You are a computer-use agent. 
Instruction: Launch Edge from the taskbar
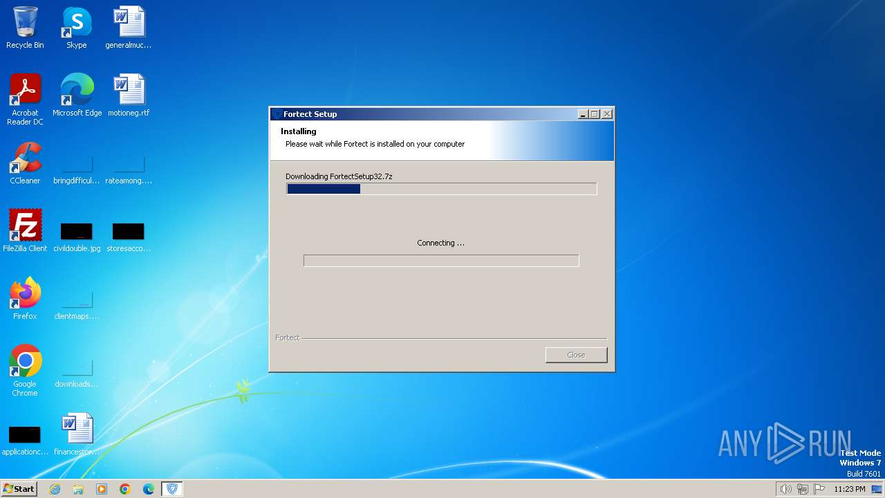coord(149,489)
